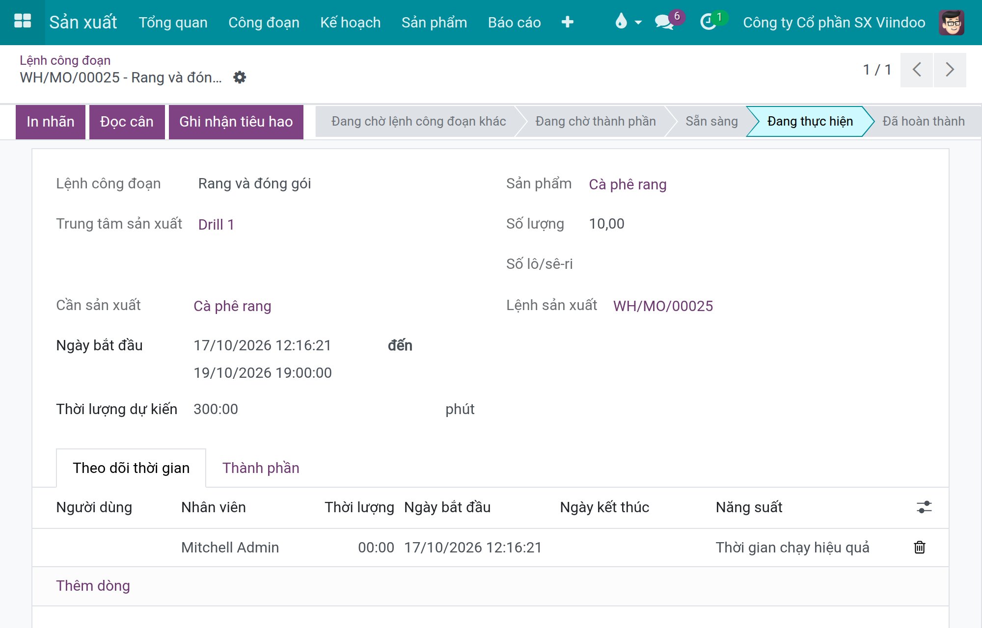
Task: Open the Công đoạn menu
Action: 264,22
